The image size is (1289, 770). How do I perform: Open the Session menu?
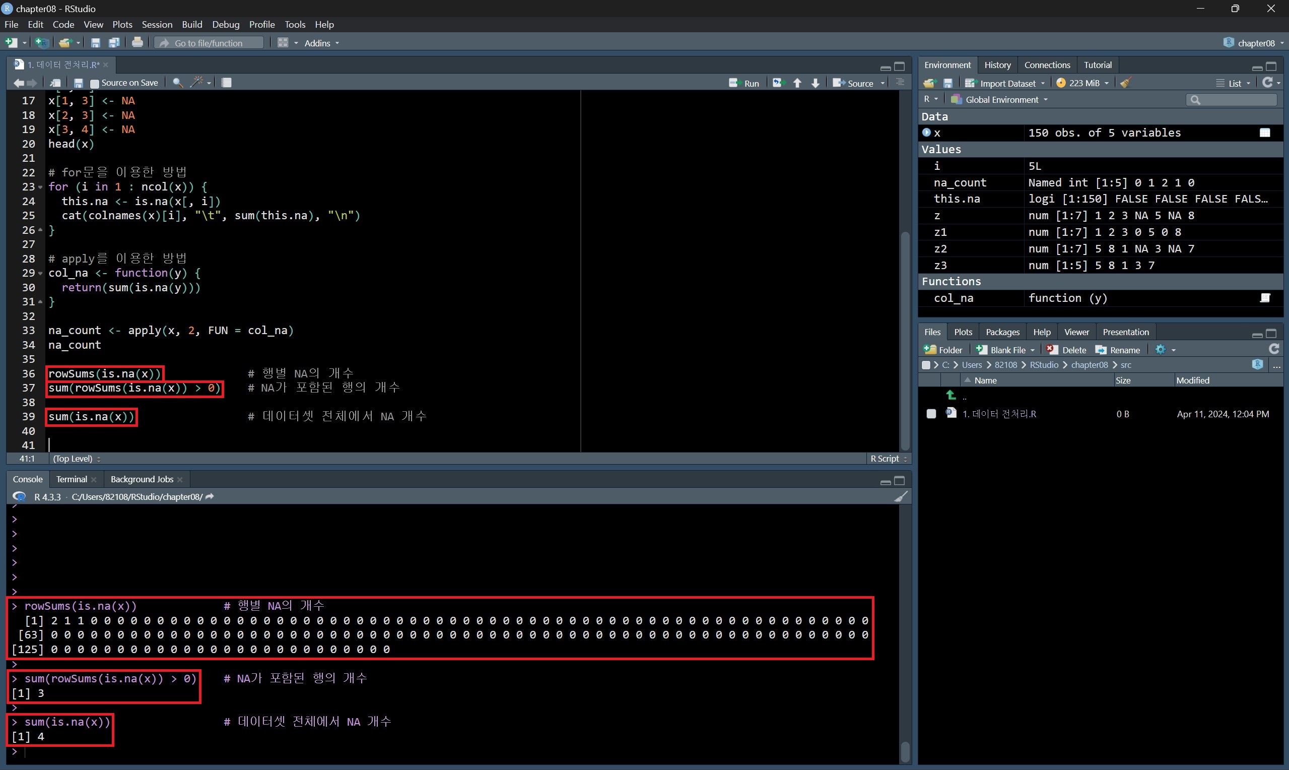(x=157, y=24)
